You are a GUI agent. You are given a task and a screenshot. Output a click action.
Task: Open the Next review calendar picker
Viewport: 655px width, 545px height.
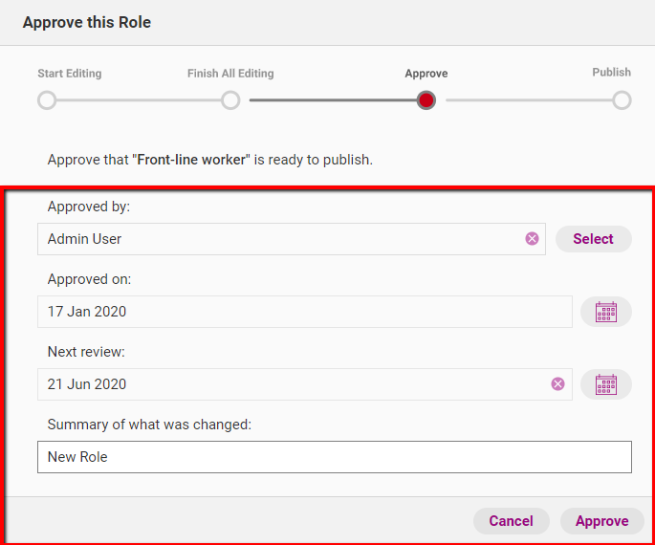coord(605,384)
